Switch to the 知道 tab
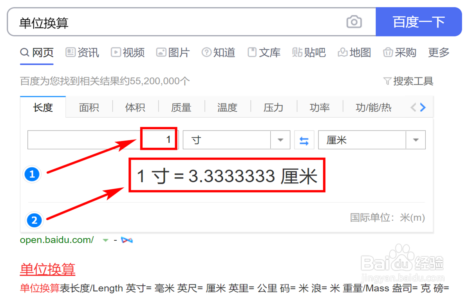The width and height of the screenshot is (470, 294). point(218,53)
